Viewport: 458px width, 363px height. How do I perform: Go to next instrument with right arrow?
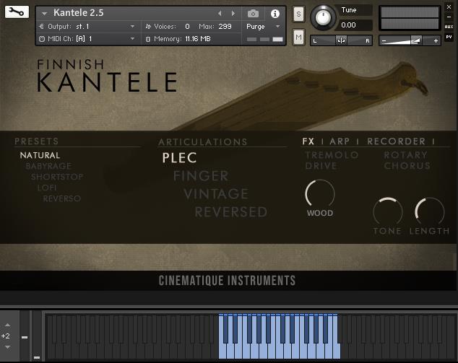[233, 14]
